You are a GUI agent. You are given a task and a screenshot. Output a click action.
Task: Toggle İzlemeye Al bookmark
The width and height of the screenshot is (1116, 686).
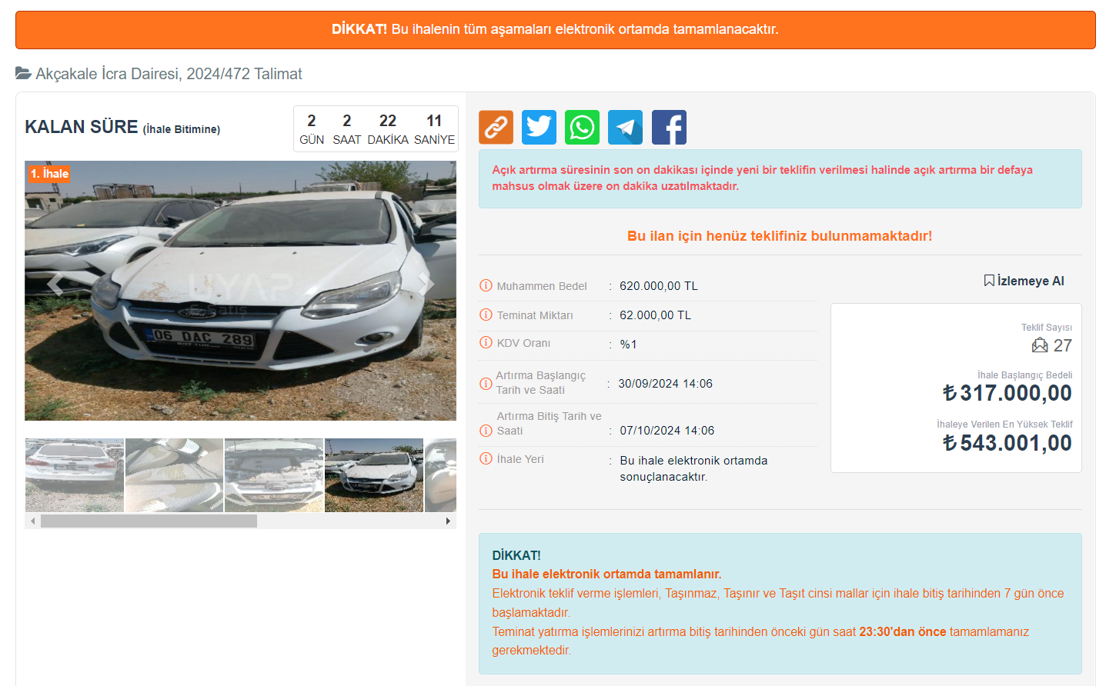[x=1024, y=281]
